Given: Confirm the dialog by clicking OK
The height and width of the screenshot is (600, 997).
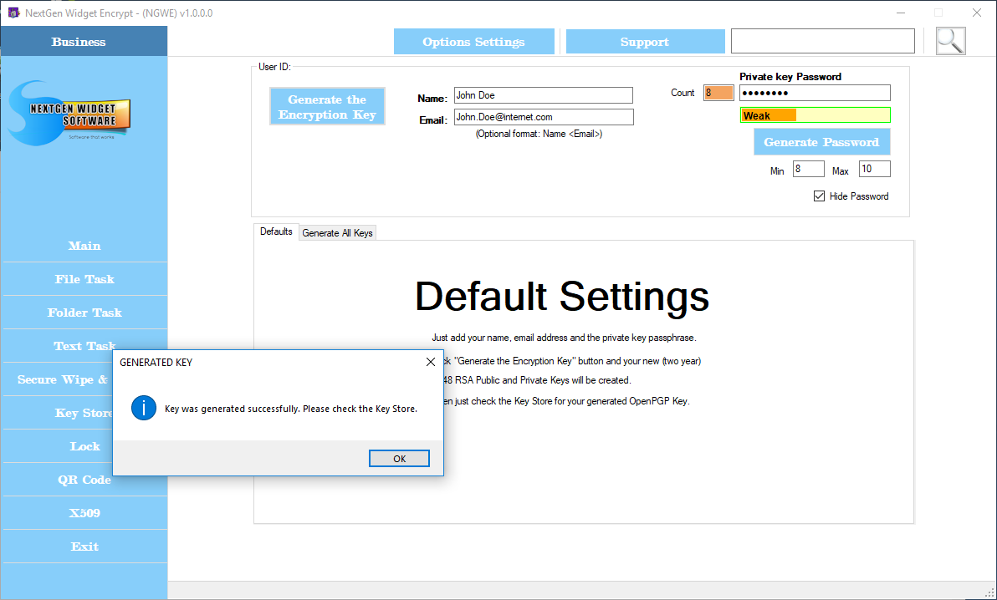Looking at the screenshot, I should coord(399,458).
